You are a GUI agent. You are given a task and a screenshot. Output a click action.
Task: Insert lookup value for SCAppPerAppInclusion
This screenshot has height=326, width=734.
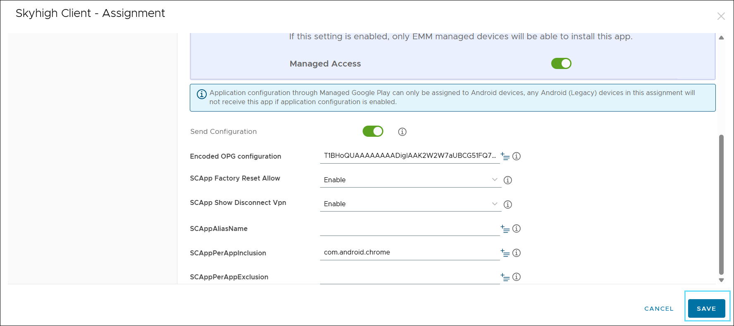coord(505,253)
